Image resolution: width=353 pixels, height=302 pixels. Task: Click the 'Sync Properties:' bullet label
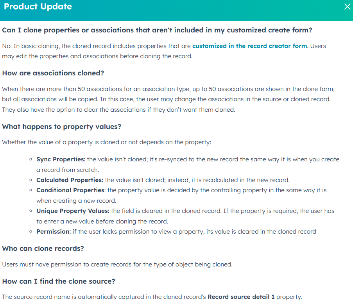(61, 159)
